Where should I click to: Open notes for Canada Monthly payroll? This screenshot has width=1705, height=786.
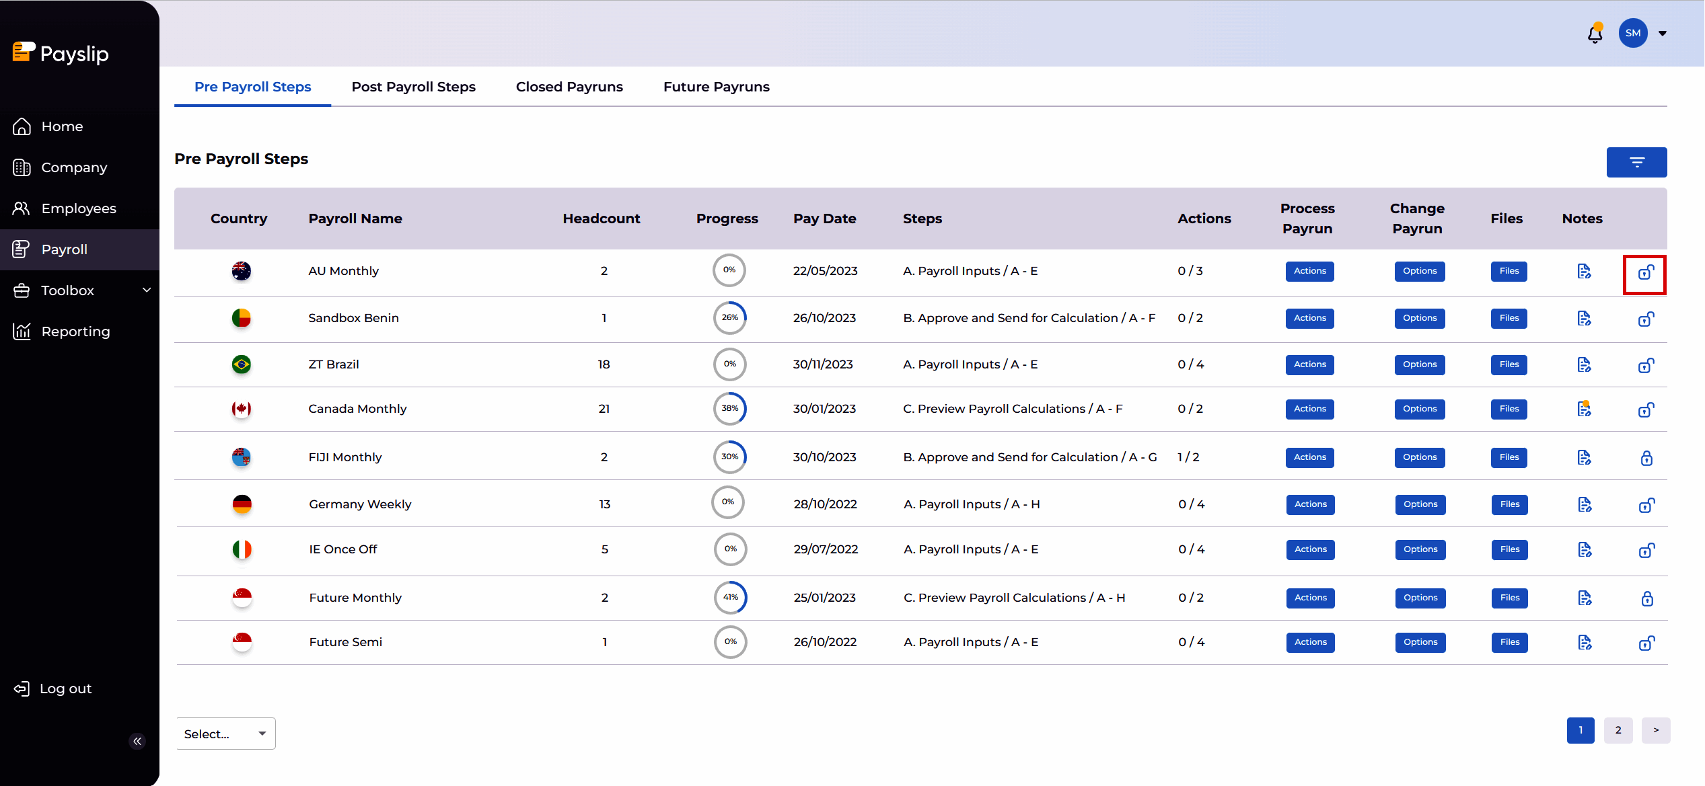tap(1584, 409)
